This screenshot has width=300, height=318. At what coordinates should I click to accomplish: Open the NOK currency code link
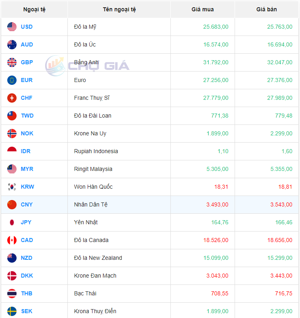[x=27, y=133]
